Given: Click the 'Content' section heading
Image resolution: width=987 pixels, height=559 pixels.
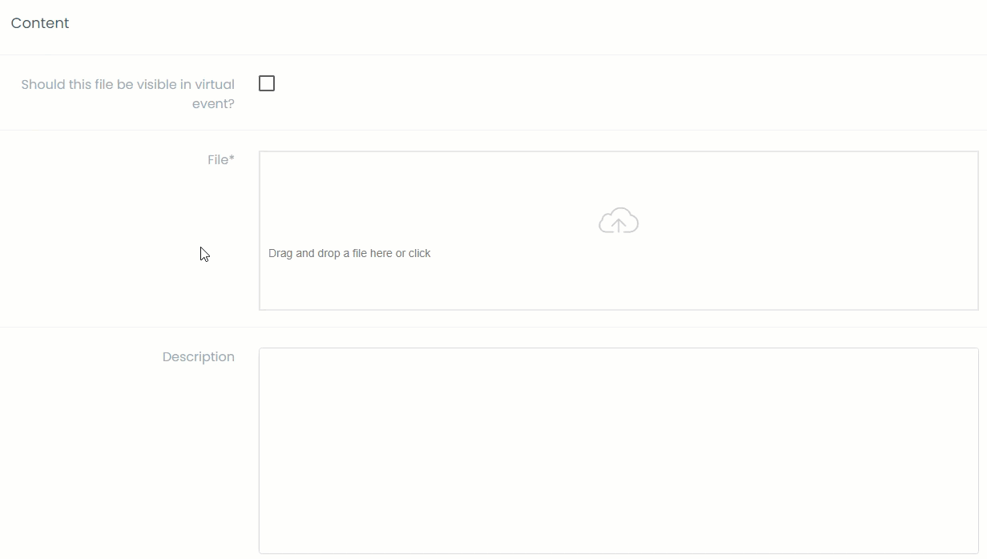Looking at the screenshot, I should click(40, 23).
